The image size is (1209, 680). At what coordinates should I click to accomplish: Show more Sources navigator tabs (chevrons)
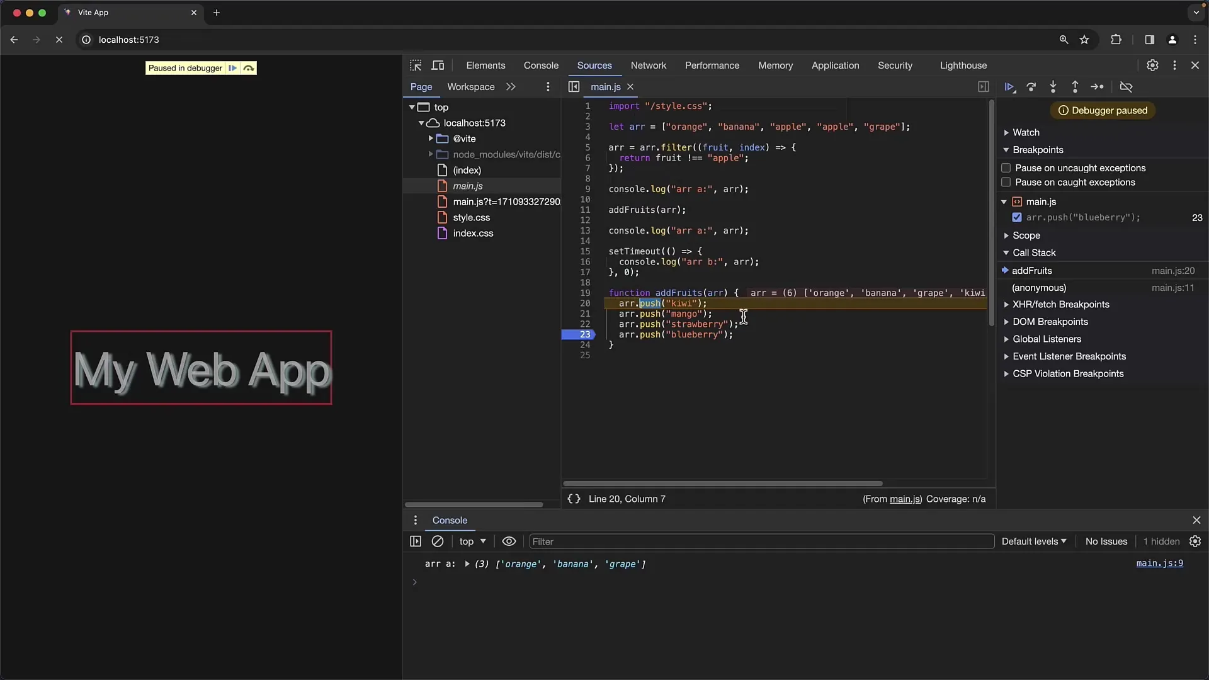[x=511, y=87]
